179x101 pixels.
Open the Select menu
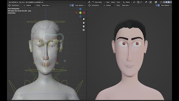coord(113,2)
